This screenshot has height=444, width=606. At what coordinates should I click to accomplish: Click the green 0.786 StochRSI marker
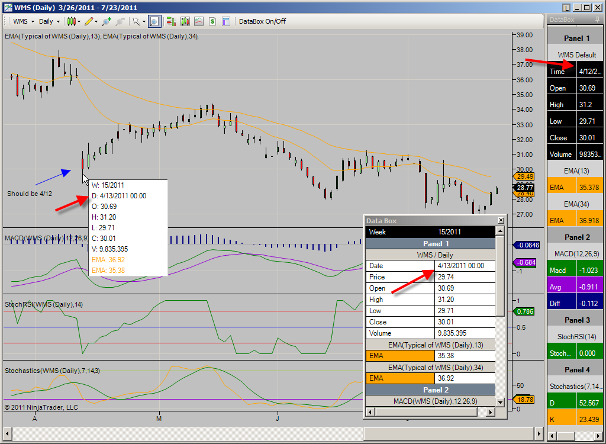point(523,311)
